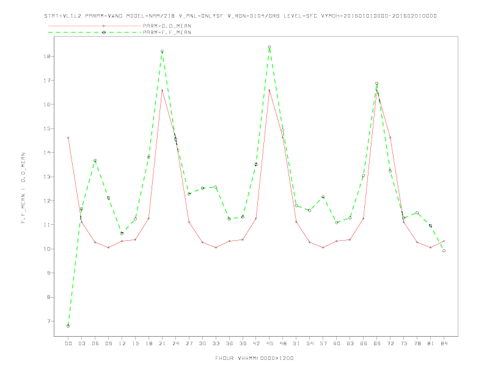Click y-axis tick label 13
The height and width of the screenshot is (374, 484).
click(x=47, y=177)
